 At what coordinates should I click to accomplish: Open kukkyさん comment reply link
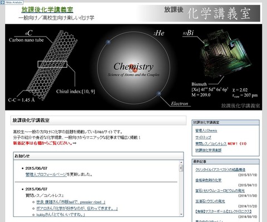click(61, 215)
